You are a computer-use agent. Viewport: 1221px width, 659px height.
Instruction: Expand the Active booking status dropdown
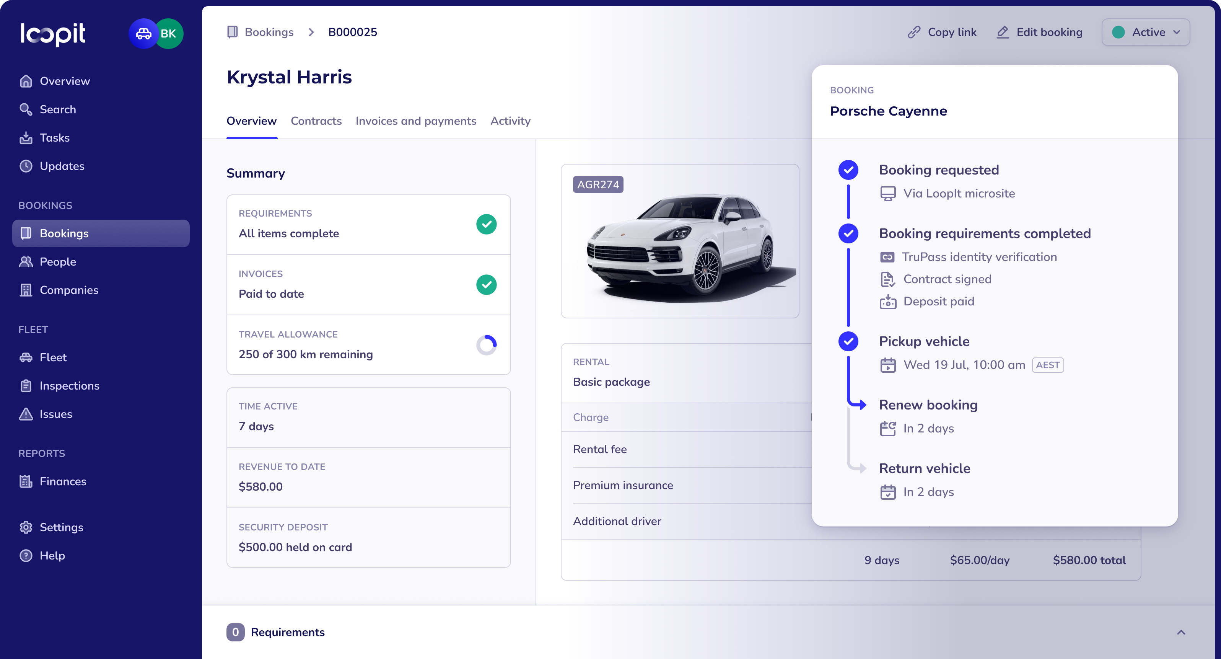[x=1145, y=32]
